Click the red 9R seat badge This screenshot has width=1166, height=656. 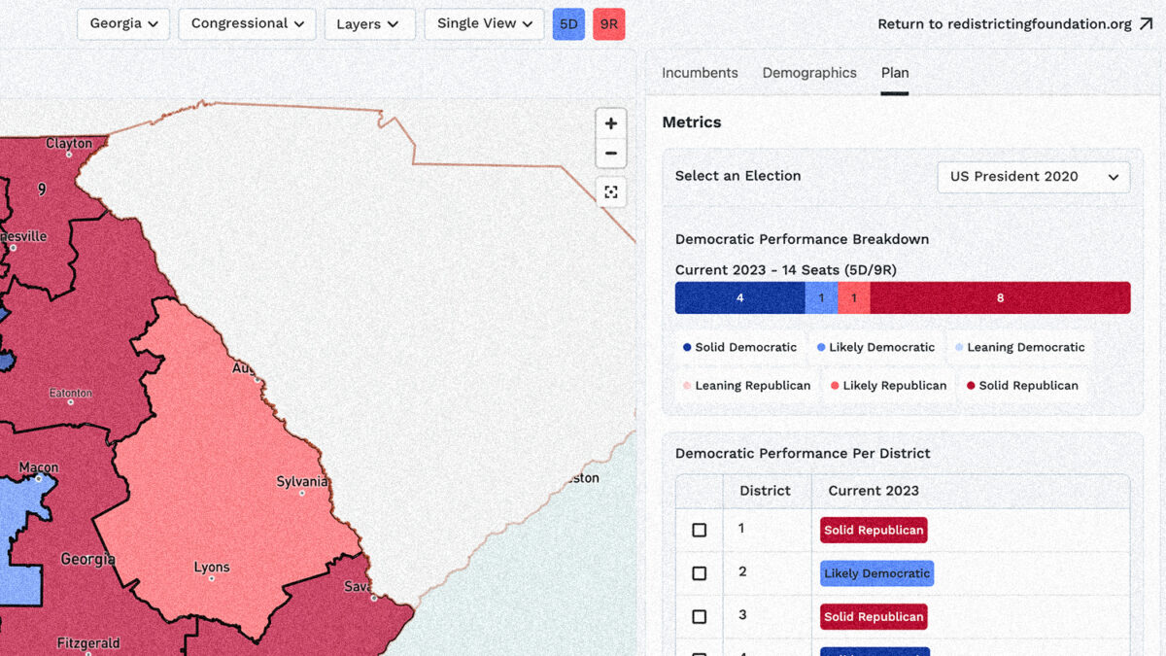coord(609,24)
